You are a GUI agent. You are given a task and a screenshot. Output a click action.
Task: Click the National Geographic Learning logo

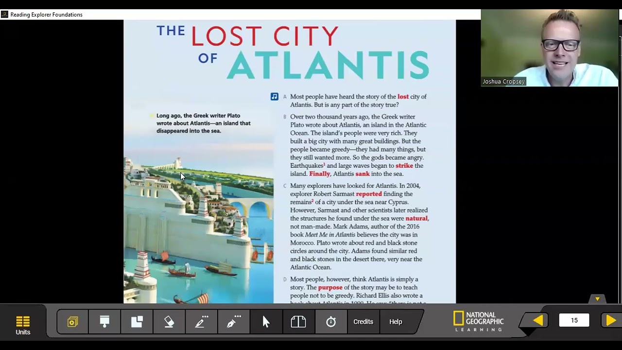tap(479, 322)
